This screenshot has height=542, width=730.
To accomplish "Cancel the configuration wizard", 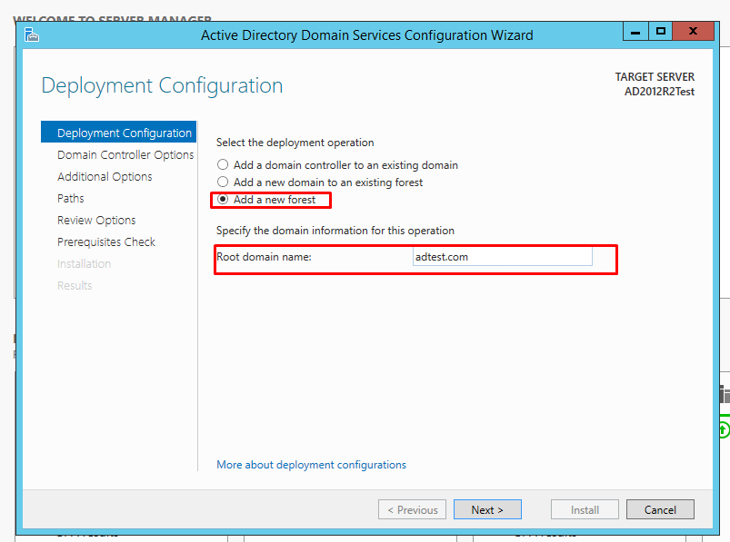I will pyautogui.click(x=660, y=509).
